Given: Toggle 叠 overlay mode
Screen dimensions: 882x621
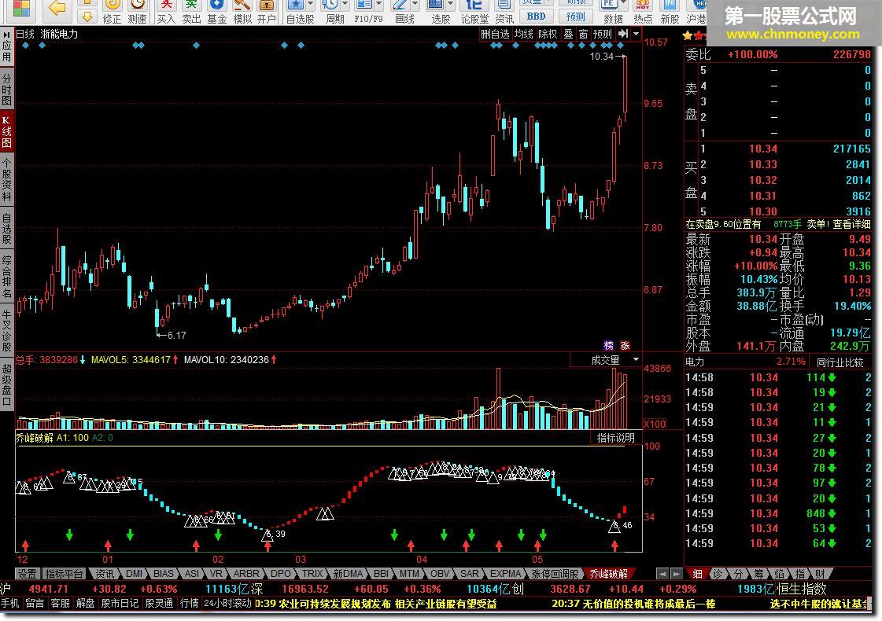Looking at the screenshot, I should click(x=569, y=34).
